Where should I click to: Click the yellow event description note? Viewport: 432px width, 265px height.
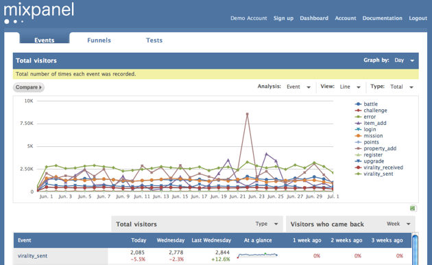point(216,74)
